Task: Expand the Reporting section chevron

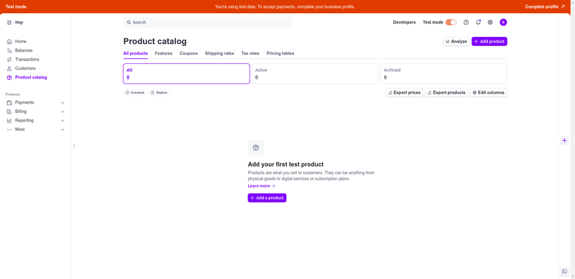Action: [x=62, y=121]
